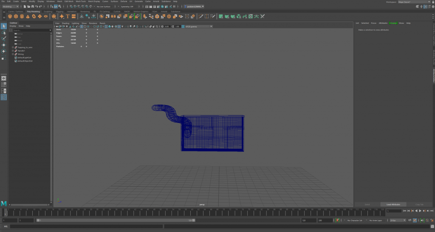Create a polygon cube from the shelf
This screenshot has width=435, height=232.
[x=16, y=17]
